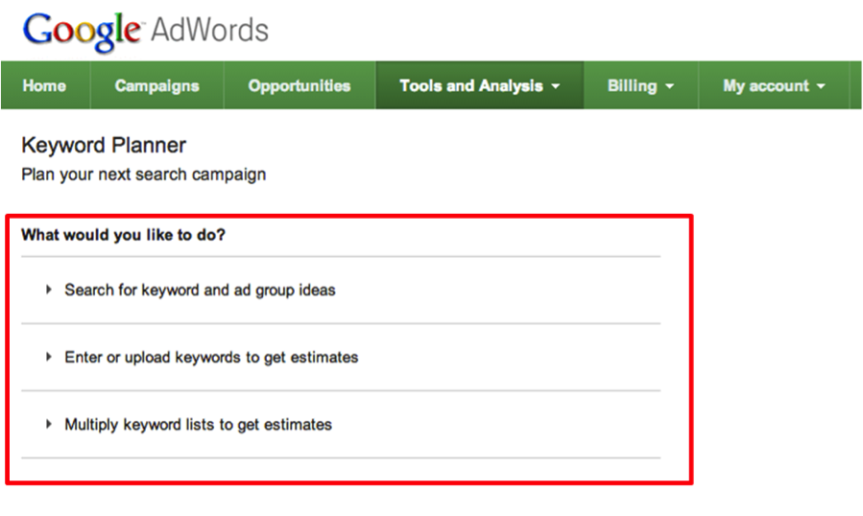Image resolution: width=863 pixels, height=516 pixels.
Task: Select the Tools and Analysis menu label
Action: [470, 85]
